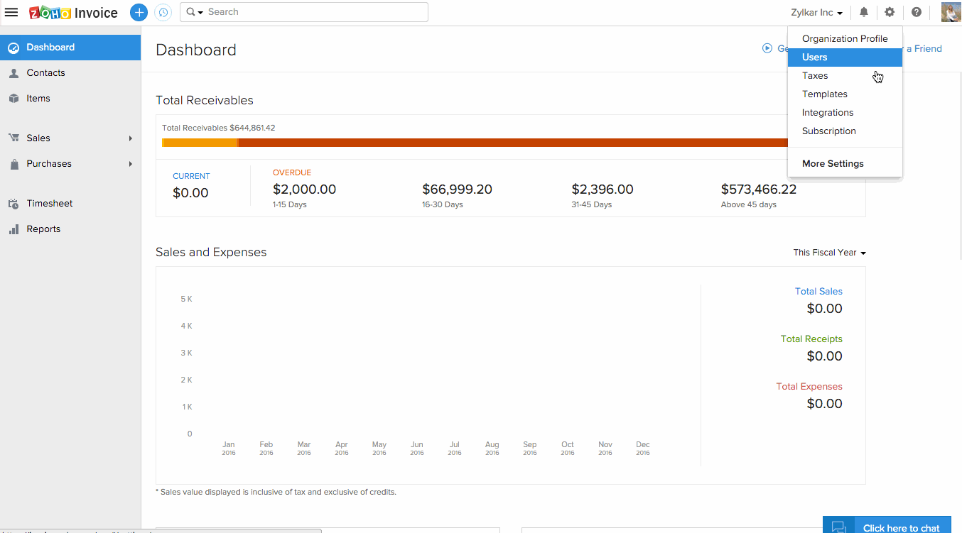Open the Reports sidebar item
This screenshot has width=962, height=533.
pyautogui.click(x=43, y=229)
